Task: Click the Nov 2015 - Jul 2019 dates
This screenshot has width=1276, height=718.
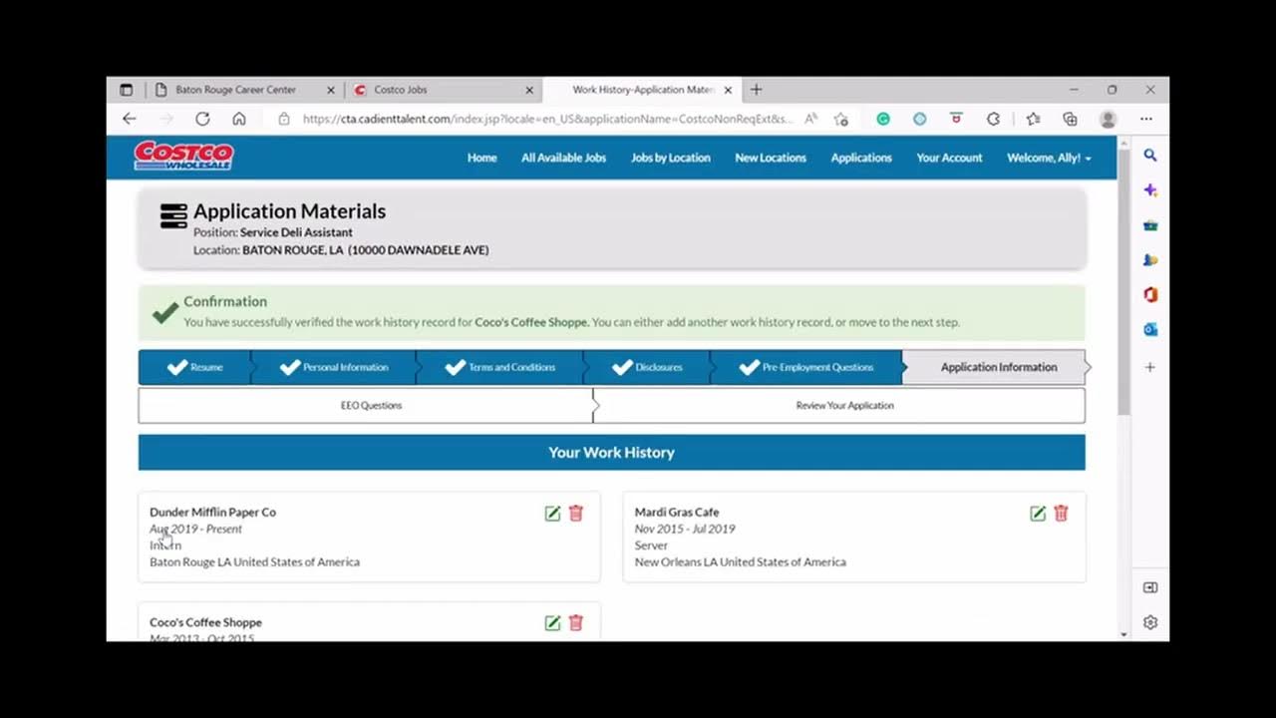Action: pyautogui.click(x=685, y=529)
